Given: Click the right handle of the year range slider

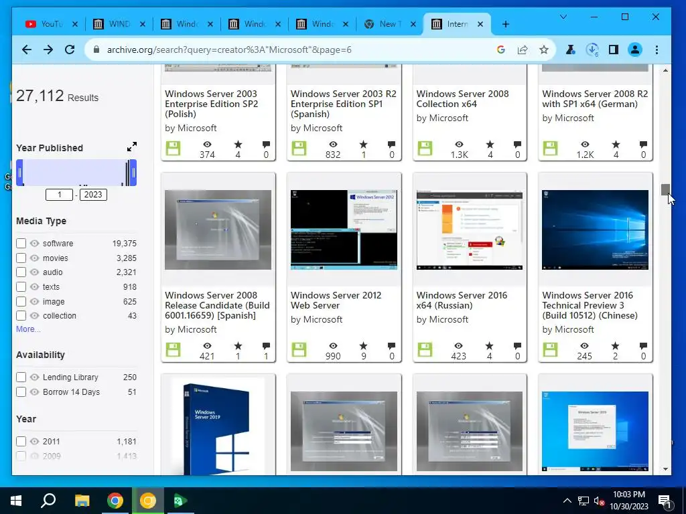Looking at the screenshot, I should pyautogui.click(x=133, y=173).
